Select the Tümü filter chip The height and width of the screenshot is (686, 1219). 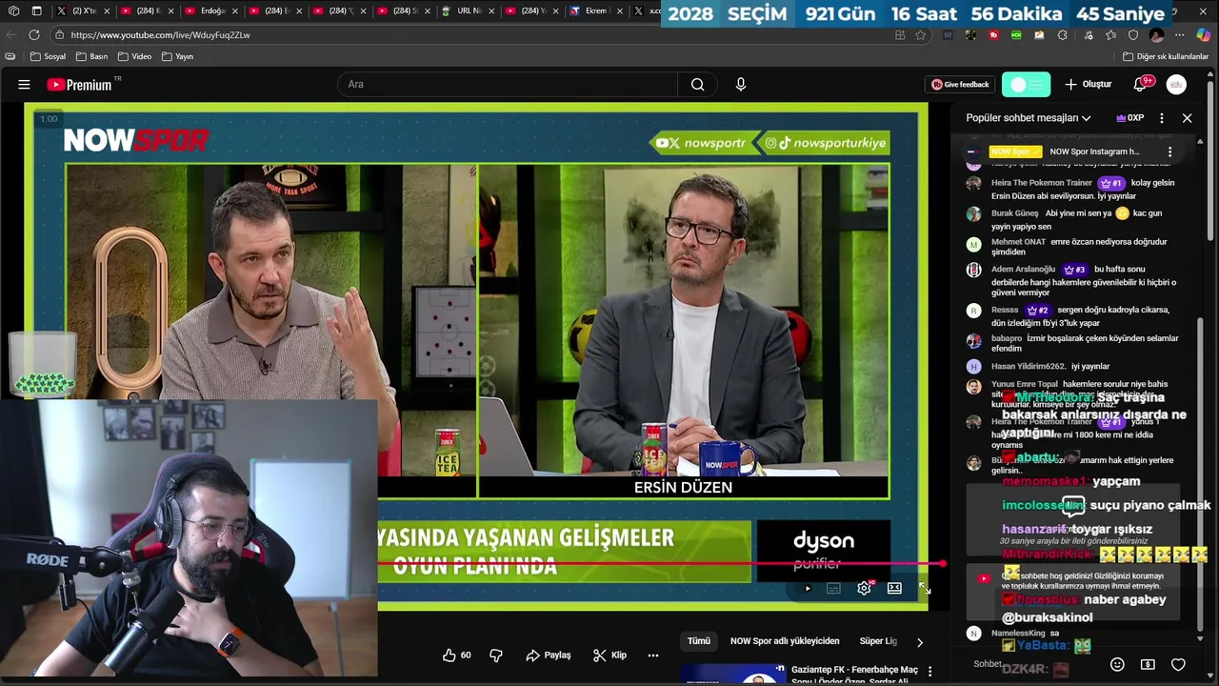coord(699,641)
